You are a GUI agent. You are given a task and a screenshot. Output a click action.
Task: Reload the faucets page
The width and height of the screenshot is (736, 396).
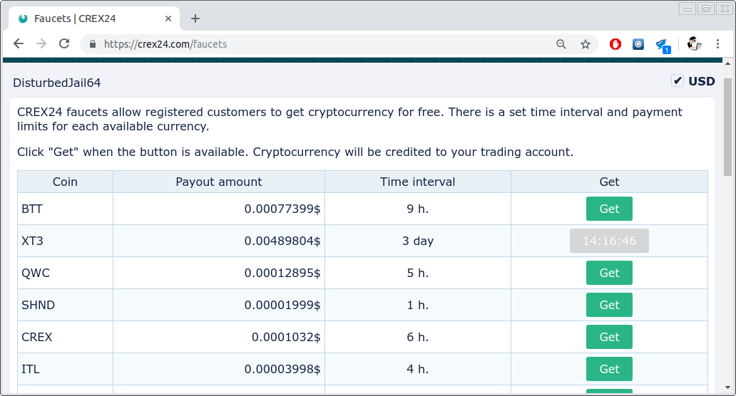[64, 44]
